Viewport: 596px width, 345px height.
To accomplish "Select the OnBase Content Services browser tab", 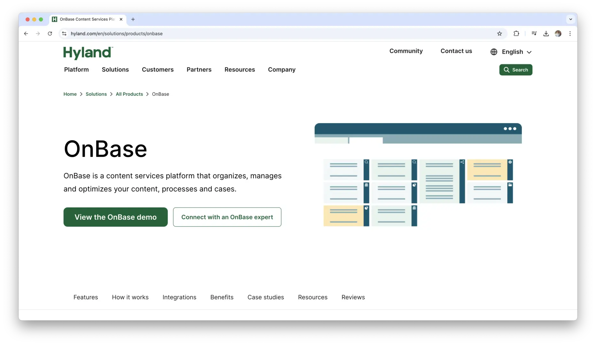I will click(88, 19).
